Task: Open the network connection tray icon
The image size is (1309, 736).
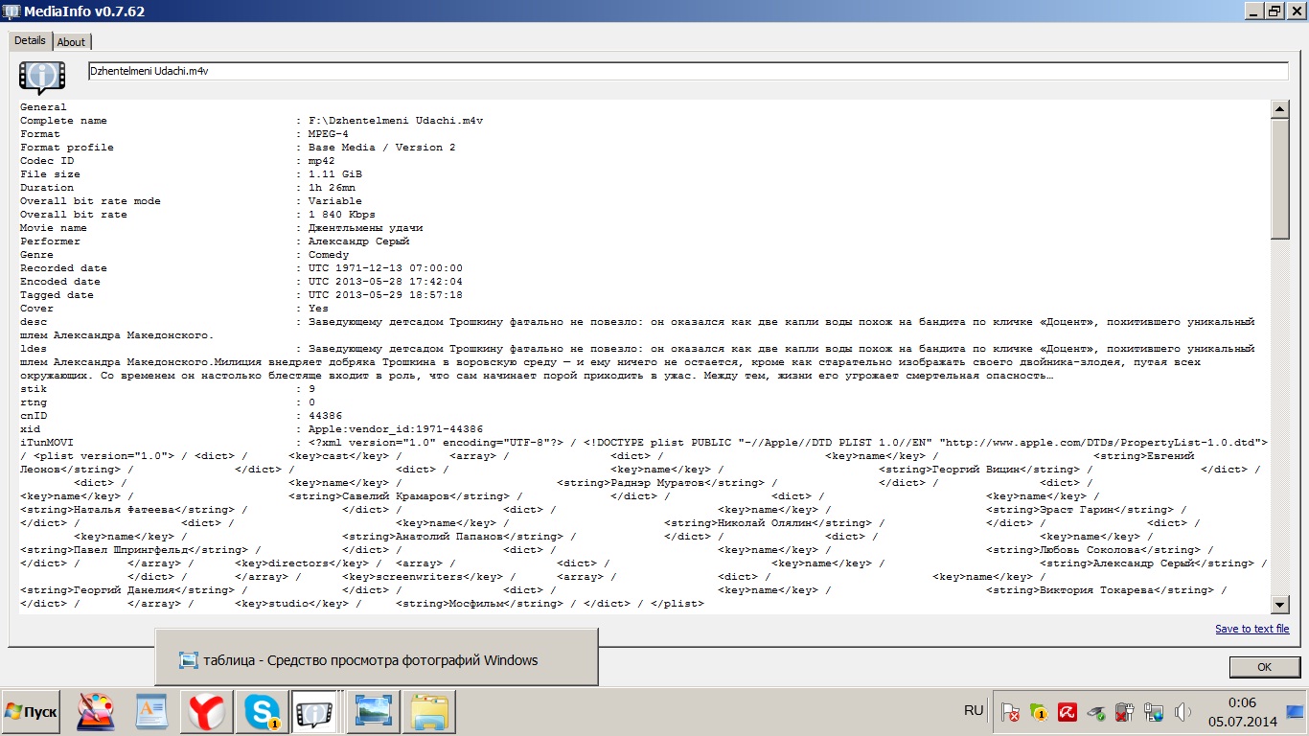Action: coord(1154,712)
